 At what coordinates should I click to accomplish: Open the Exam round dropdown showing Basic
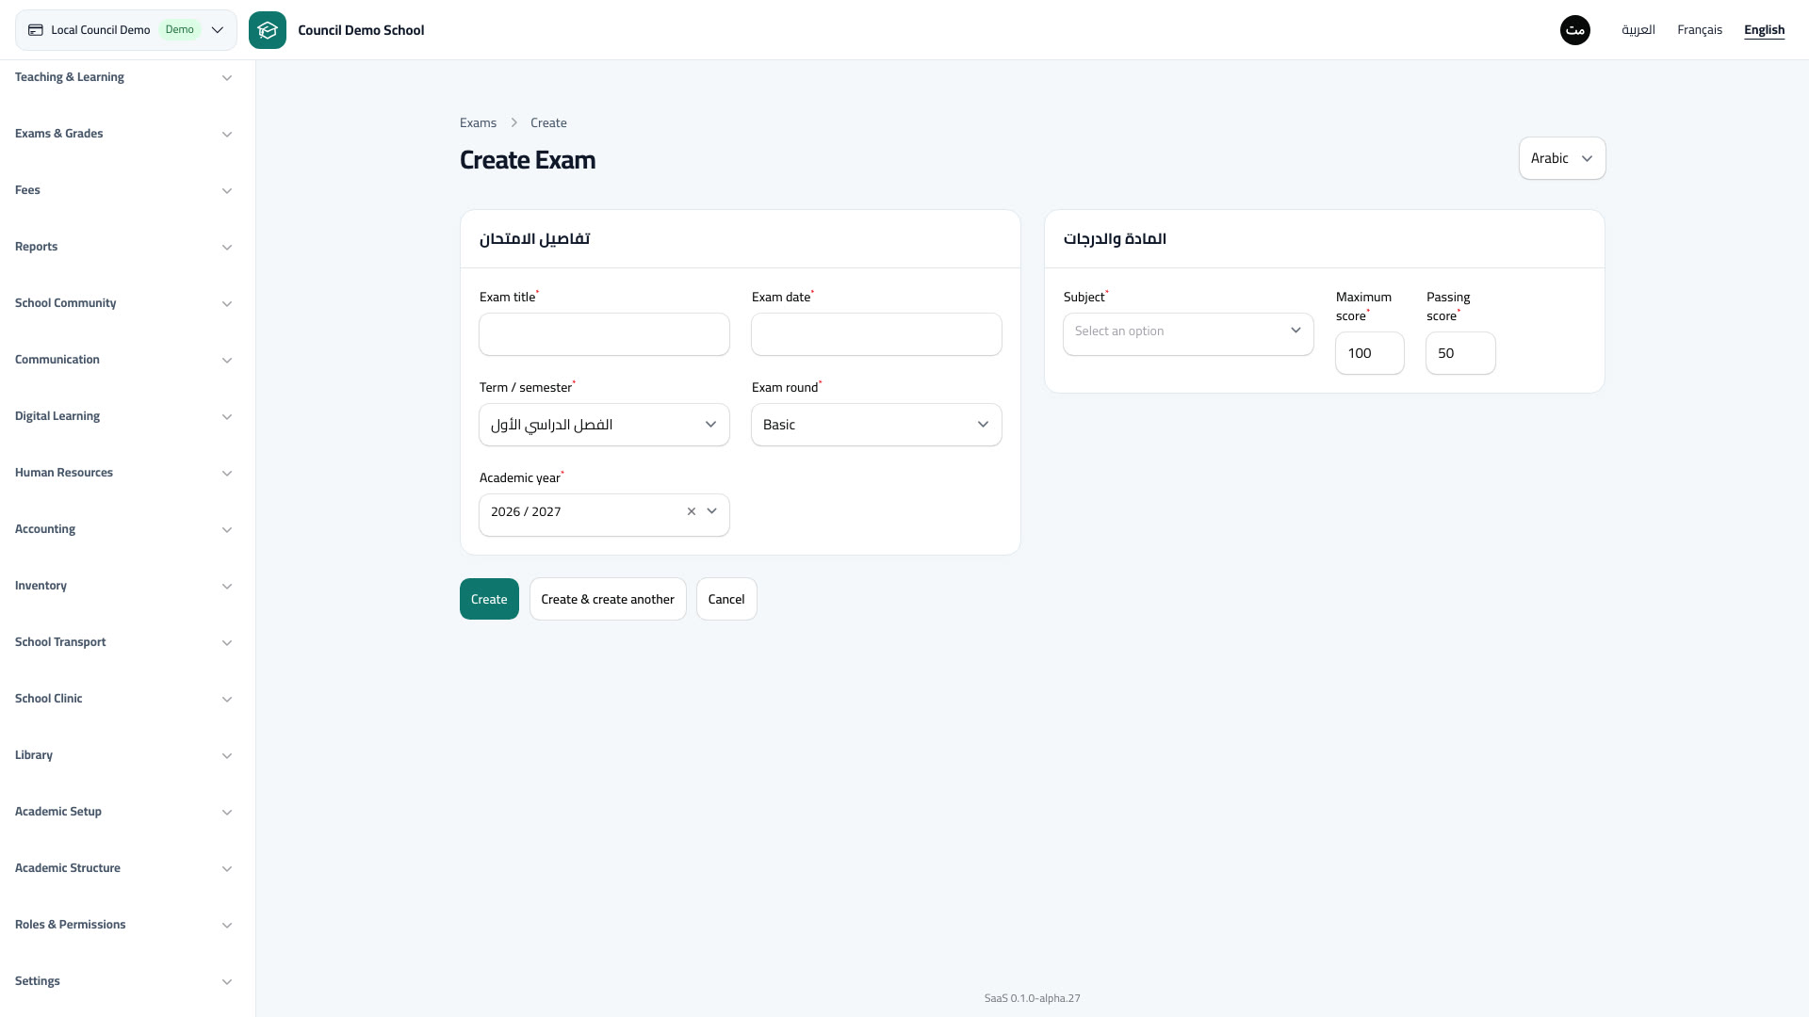(x=876, y=425)
